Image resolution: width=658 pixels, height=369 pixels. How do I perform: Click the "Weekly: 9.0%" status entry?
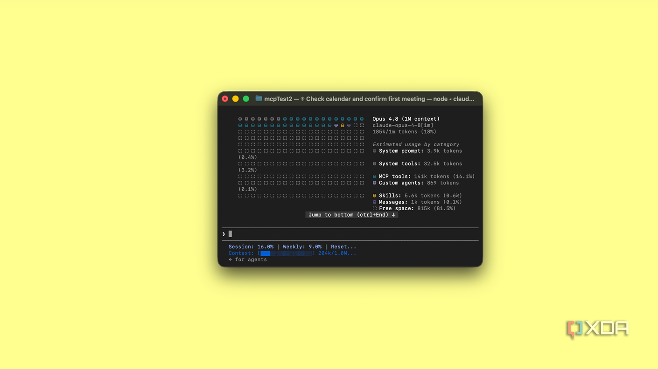[x=302, y=247]
